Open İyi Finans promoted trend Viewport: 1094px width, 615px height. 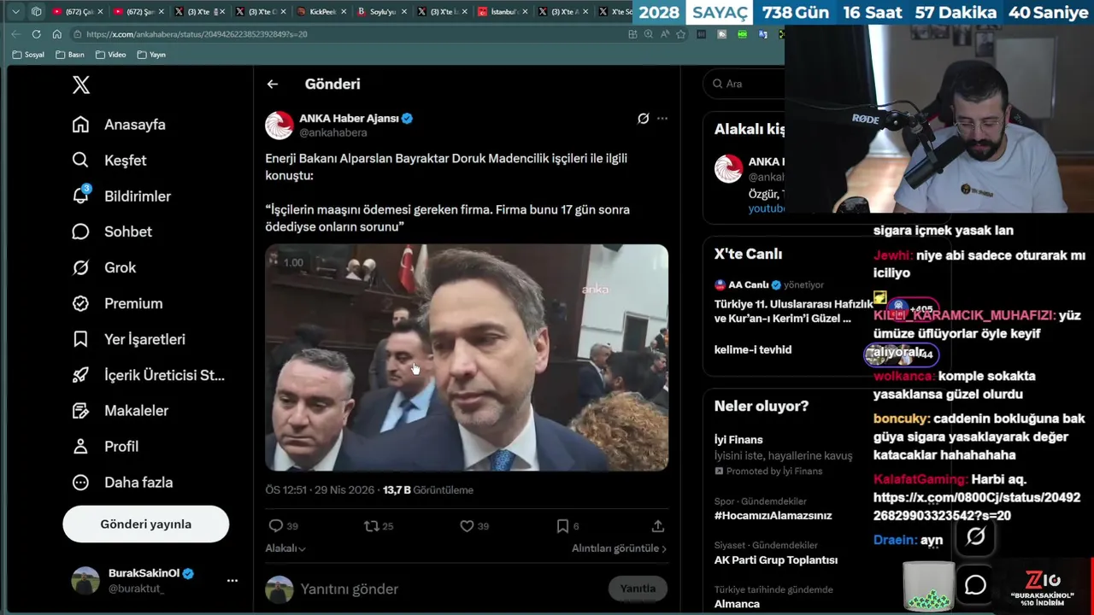tap(783, 454)
